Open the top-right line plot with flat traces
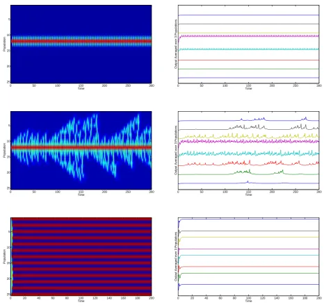 click(x=248, y=44)
